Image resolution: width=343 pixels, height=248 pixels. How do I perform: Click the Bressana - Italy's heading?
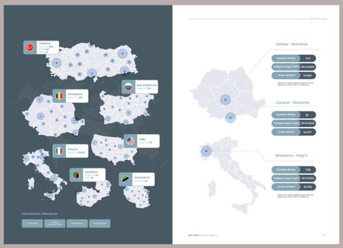tap(292, 155)
